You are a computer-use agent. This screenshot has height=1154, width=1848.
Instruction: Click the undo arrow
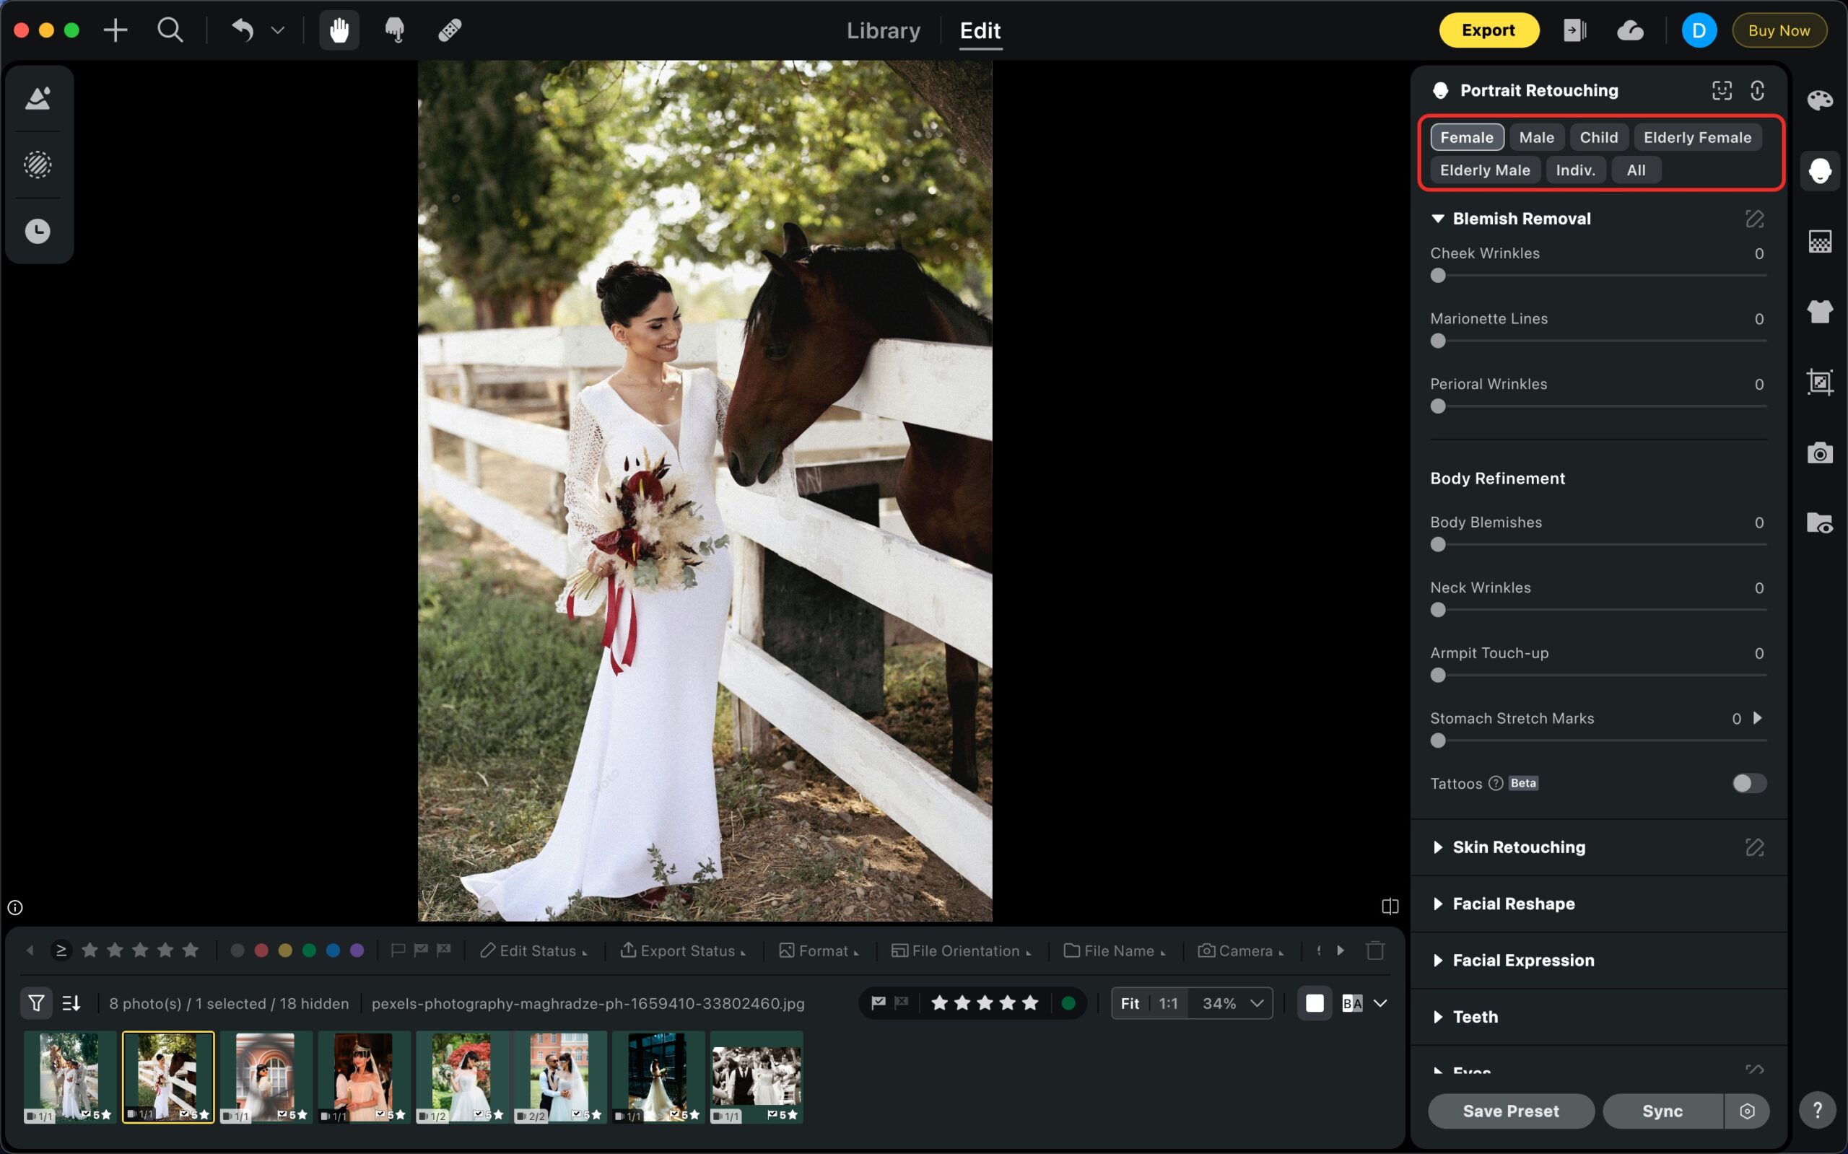pyautogui.click(x=242, y=30)
